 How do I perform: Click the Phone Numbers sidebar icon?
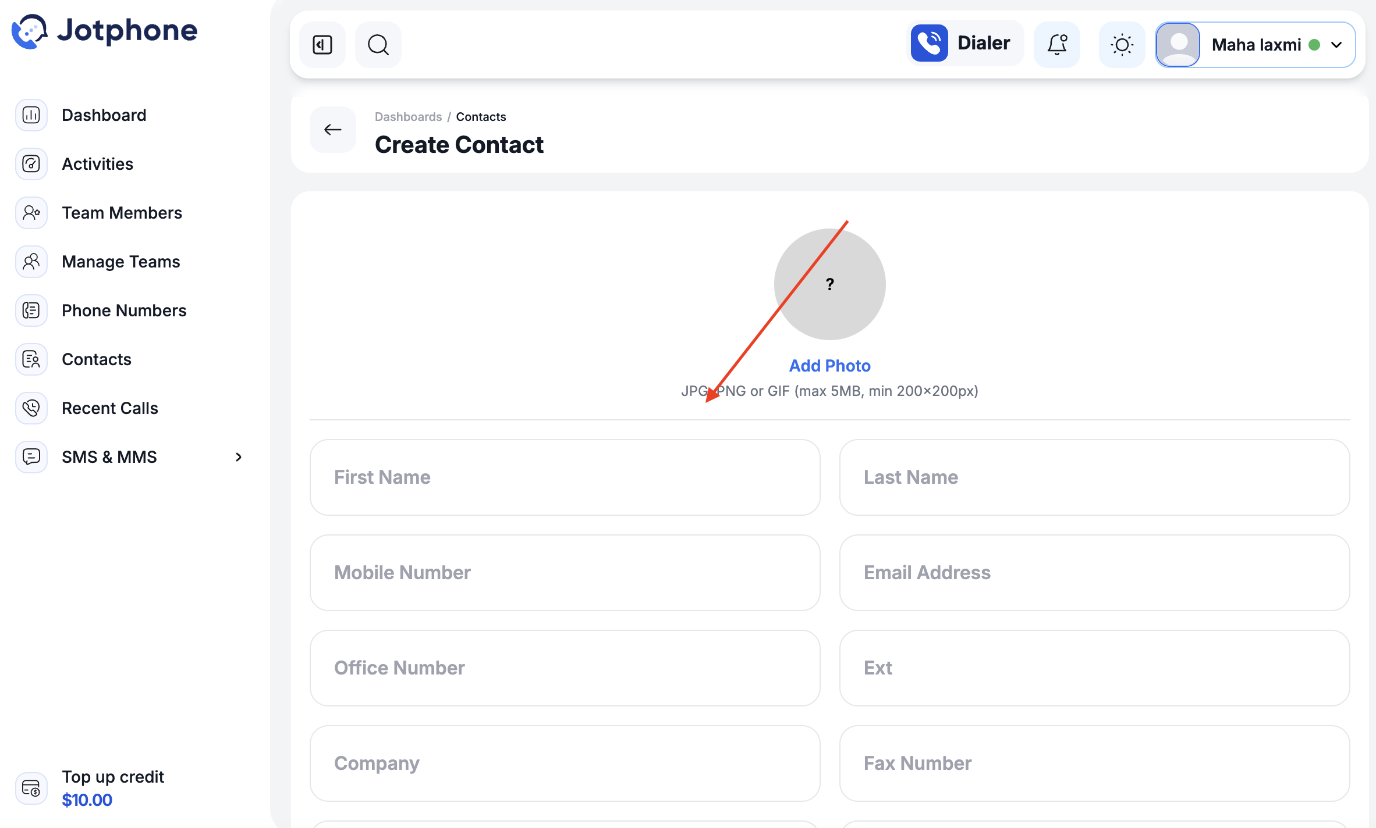pos(31,310)
